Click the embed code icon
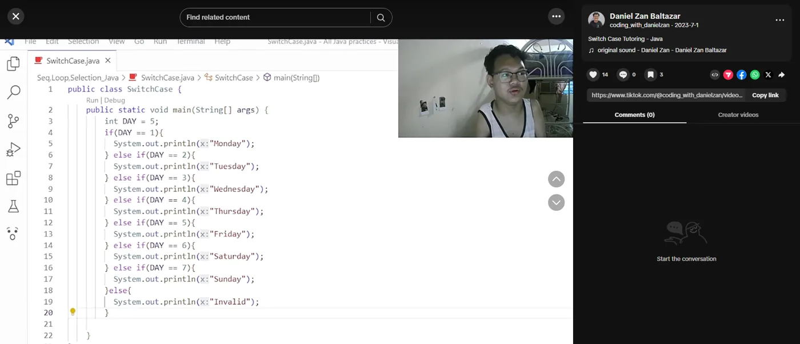800x344 pixels. tap(714, 75)
